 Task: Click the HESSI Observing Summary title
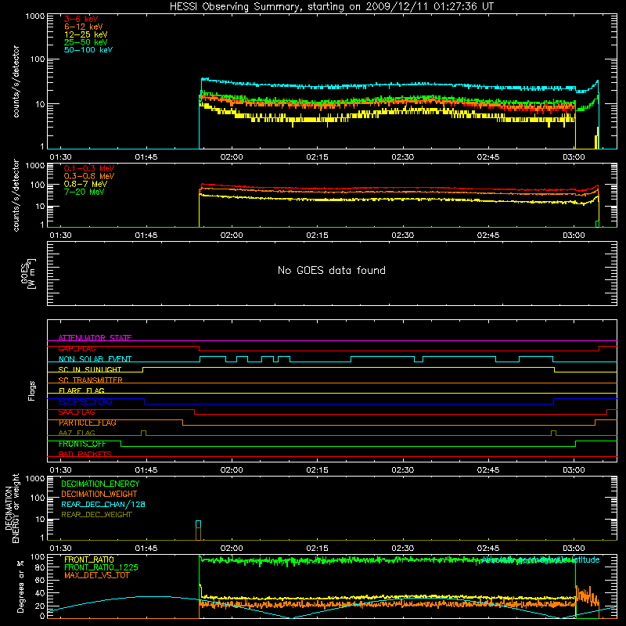pos(331,7)
